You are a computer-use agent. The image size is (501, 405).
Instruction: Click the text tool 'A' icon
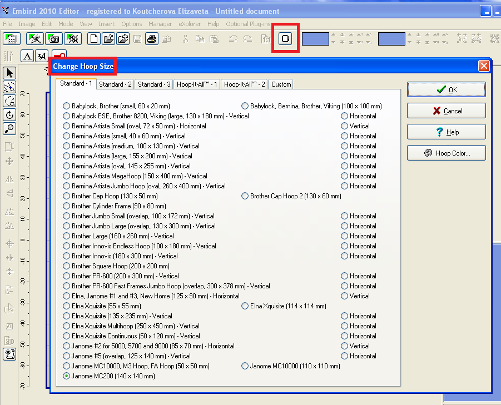pos(27,56)
